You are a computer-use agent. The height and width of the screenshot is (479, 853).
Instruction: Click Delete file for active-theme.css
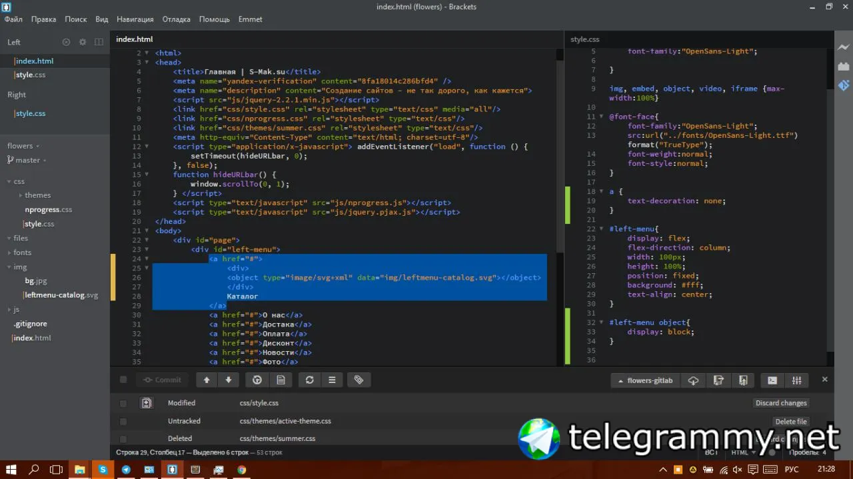[x=791, y=421]
